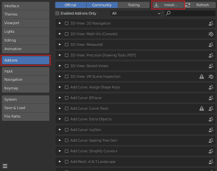The height and width of the screenshot is (171, 217).
Task: Enable the 3D Navigation add-on checkbox
Action: [x=67, y=23]
